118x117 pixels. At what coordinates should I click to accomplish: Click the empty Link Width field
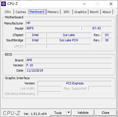50,88
